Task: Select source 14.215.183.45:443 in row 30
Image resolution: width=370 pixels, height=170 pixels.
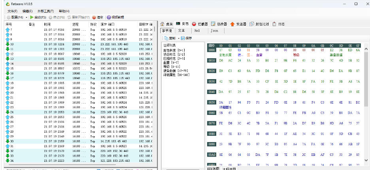Action: [115, 141]
